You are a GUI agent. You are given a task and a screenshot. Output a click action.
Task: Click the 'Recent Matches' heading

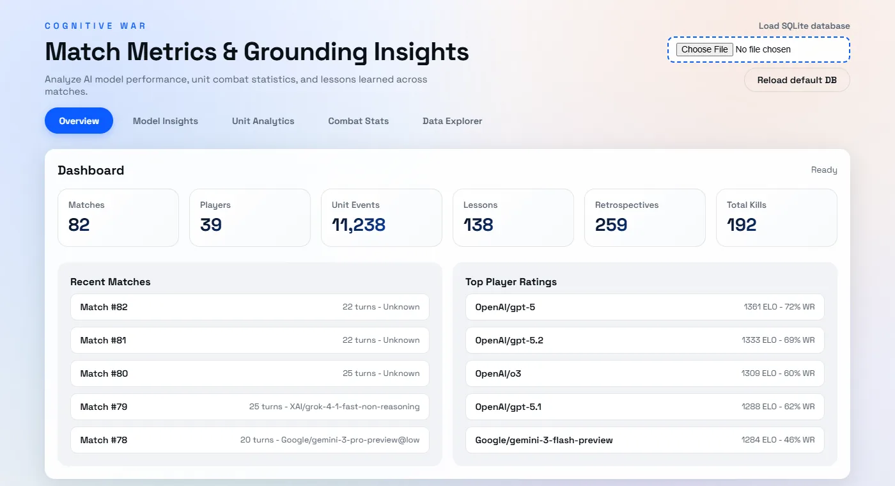111,282
